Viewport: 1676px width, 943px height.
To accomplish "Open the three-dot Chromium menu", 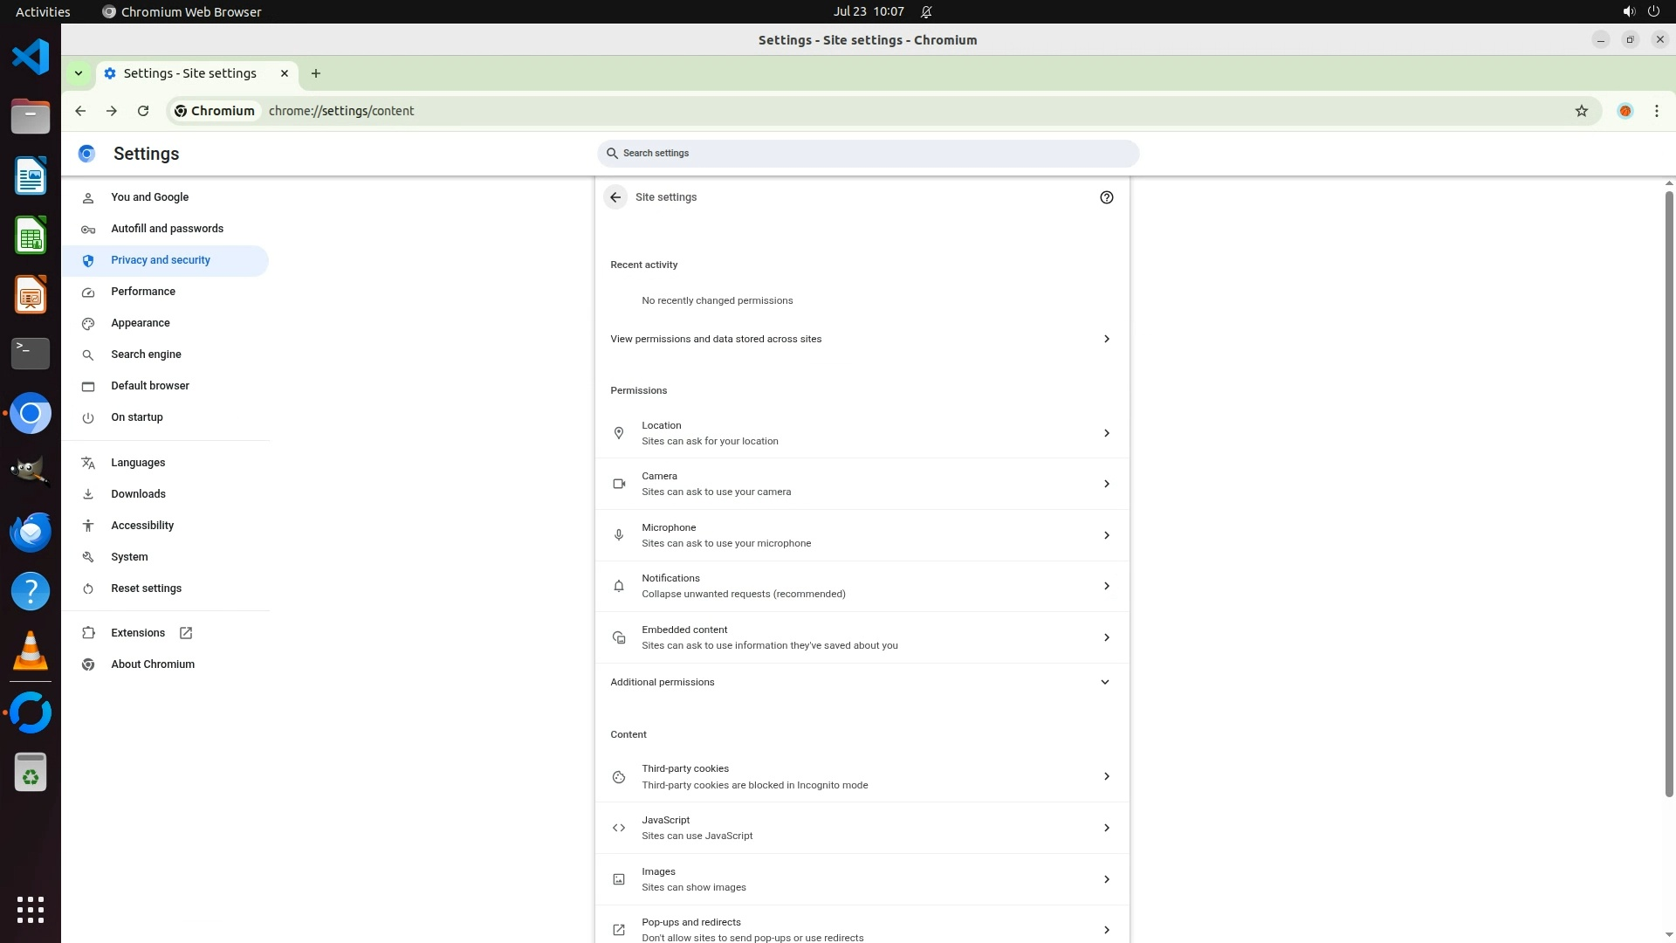I will [x=1656, y=111].
